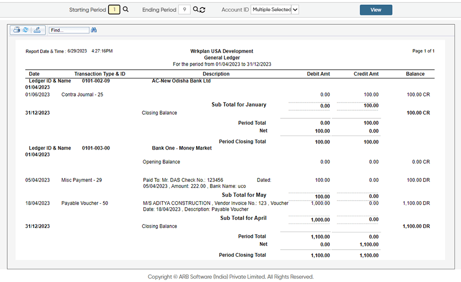Image resolution: width=461 pixels, height=282 pixels.
Task: Export the report with the export icon
Action: [x=37, y=30]
